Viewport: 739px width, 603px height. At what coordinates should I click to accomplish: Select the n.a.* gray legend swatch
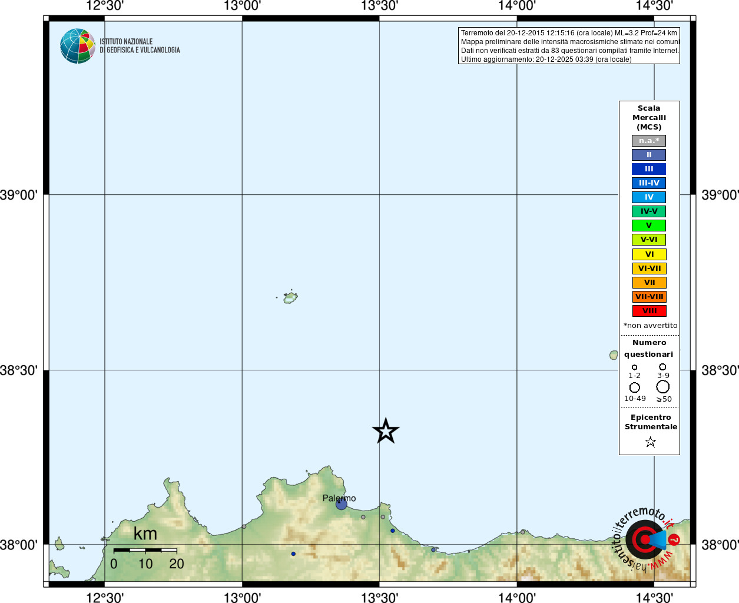pos(649,141)
